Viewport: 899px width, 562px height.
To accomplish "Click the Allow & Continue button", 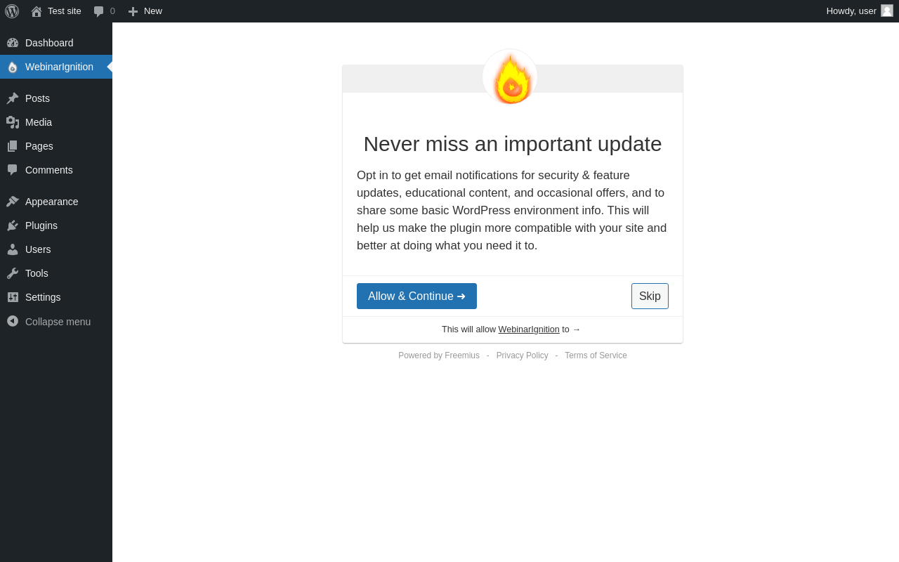I will tap(416, 296).
